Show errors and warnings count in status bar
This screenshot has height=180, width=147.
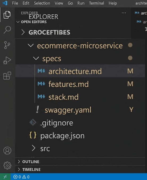[x=21, y=177]
